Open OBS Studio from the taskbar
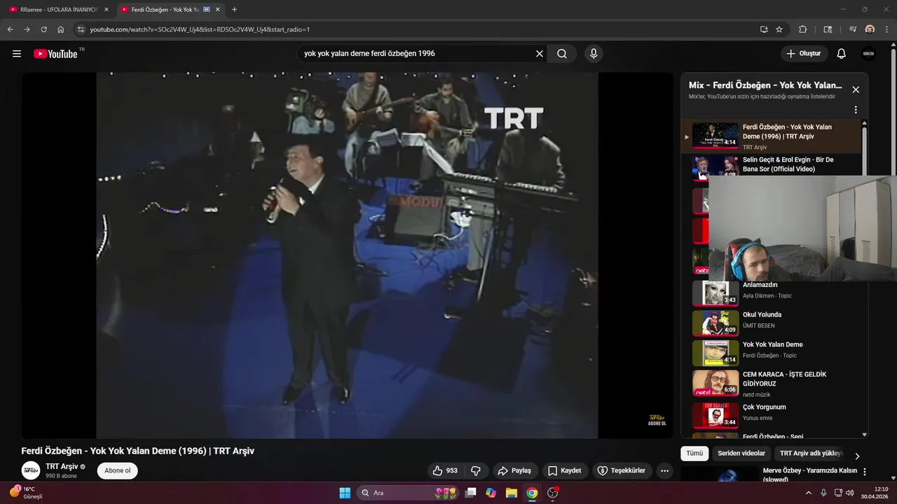This screenshot has height=504, width=897. click(552, 493)
